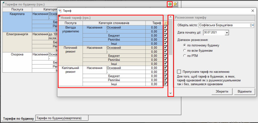Close the Тариф dialog window
258x123 pixels.
(x=253, y=11)
